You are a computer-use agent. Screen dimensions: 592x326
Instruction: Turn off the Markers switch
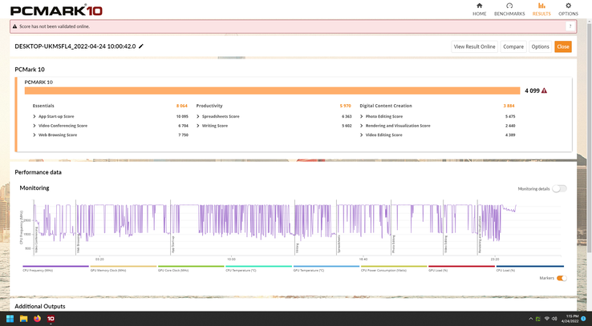[562, 278]
